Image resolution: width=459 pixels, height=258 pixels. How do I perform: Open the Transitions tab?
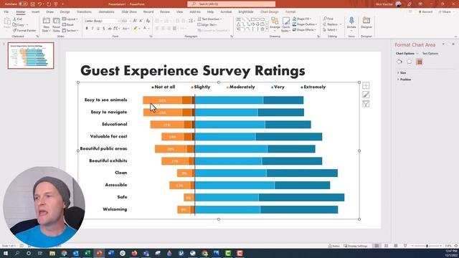[84, 11]
